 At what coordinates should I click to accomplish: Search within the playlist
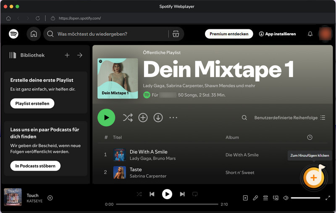244,118
